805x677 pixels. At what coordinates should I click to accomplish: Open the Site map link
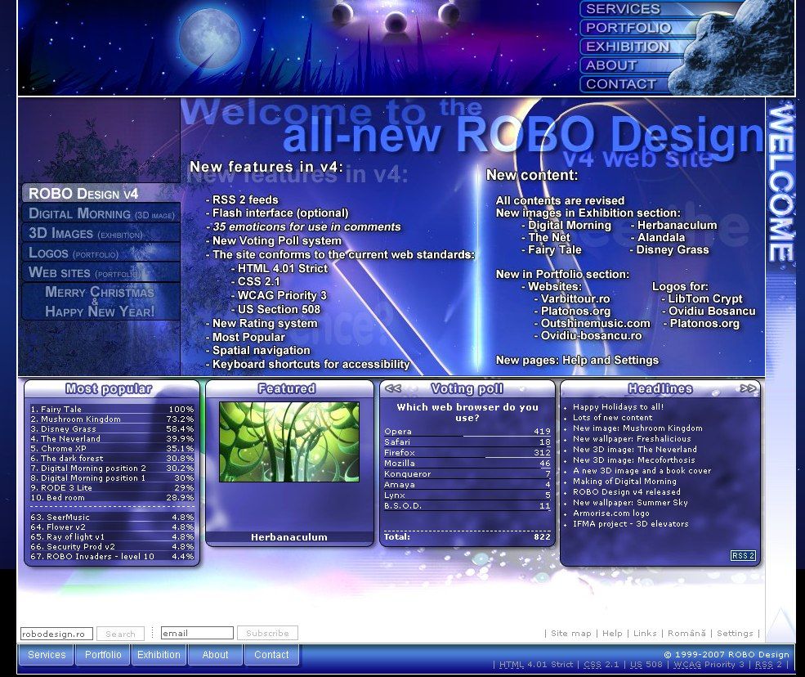pos(570,634)
